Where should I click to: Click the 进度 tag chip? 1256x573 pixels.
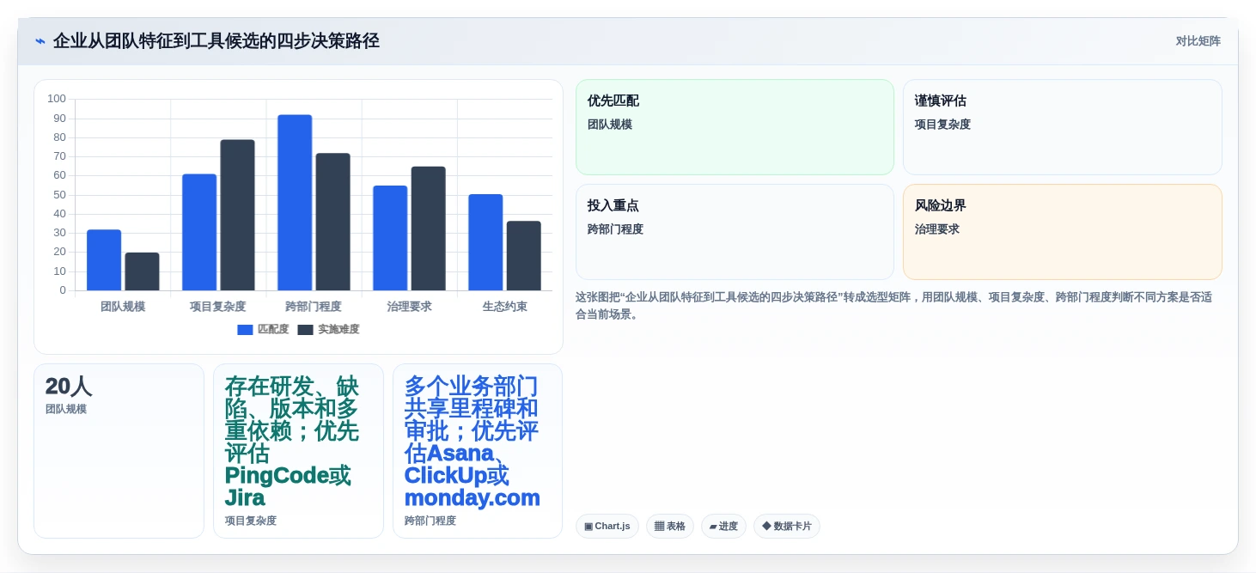pos(723,527)
